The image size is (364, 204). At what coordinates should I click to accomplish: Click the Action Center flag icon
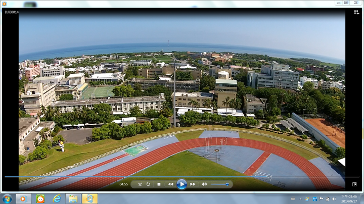tap(322, 199)
